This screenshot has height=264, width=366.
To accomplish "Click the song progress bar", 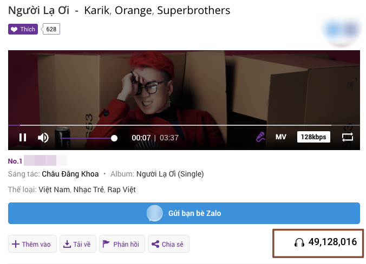I will 184,125.
